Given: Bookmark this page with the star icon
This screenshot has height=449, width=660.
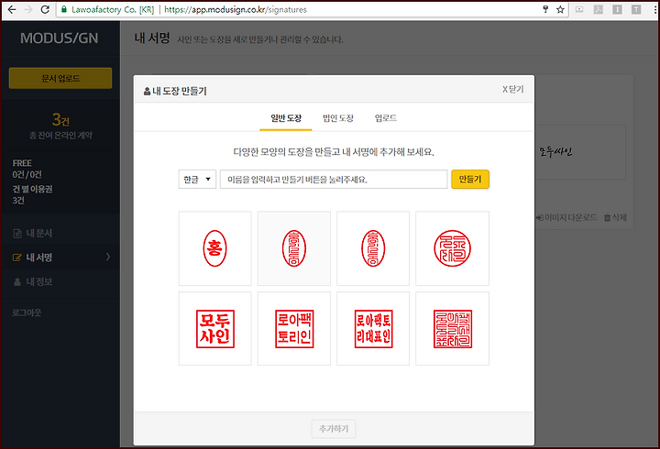Looking at the screenshot, I should [560, 9].
